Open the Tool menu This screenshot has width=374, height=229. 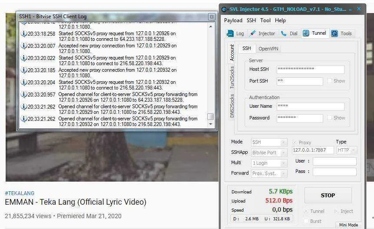(265, 20)
